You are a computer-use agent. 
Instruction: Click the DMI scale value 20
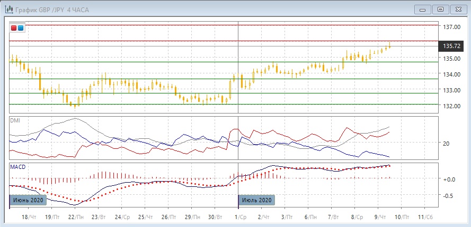446,144
